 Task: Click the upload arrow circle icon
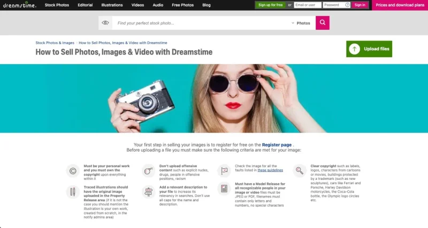click(x=354, y=49)
